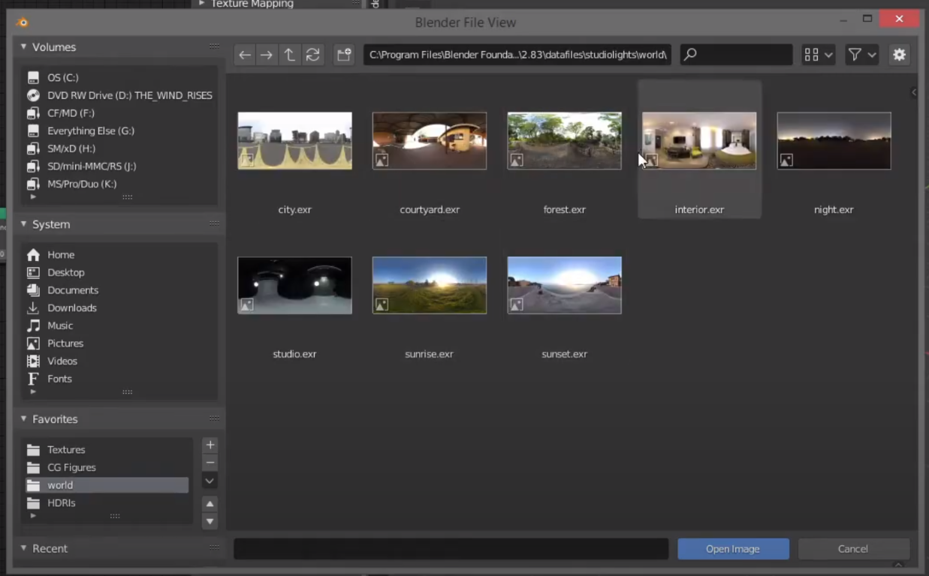This screenshot has width=929, height=576.
Task: Open filter settings dropdown
Action: (872, 55)
